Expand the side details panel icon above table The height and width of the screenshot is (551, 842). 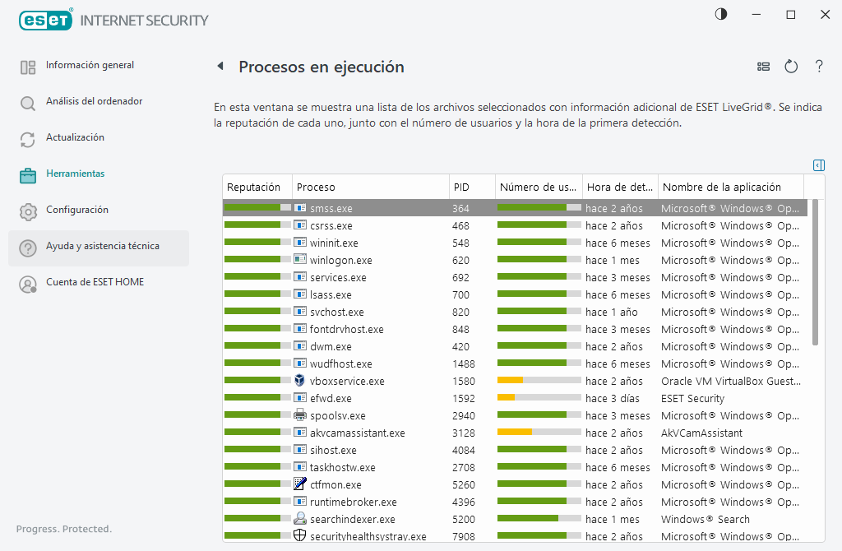(818, 165)
